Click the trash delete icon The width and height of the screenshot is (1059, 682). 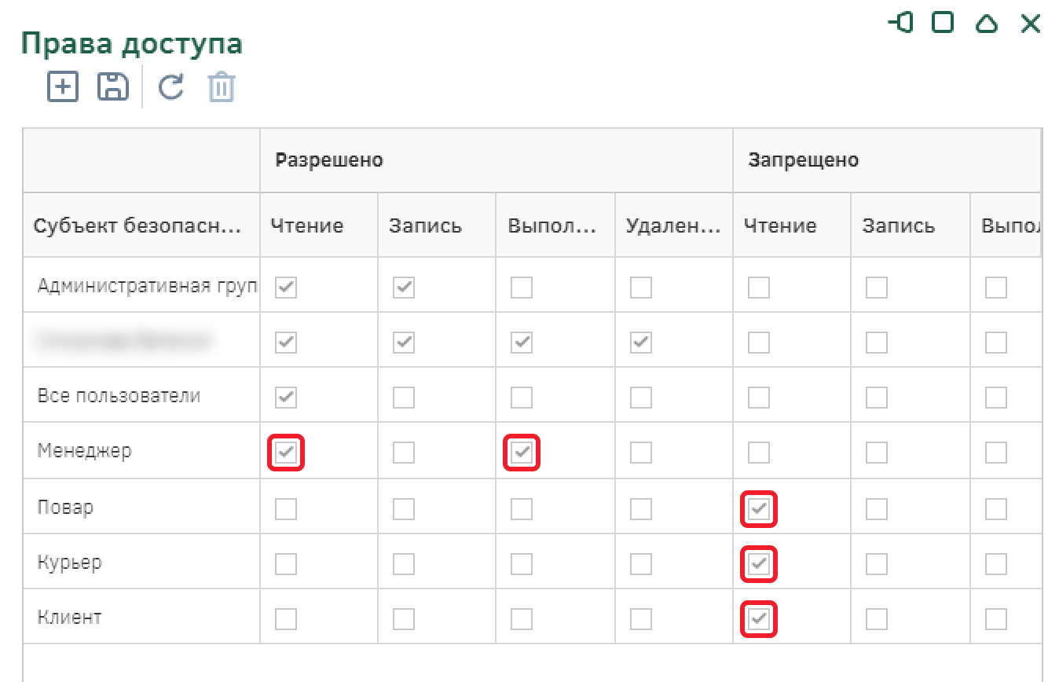point(222,87)
